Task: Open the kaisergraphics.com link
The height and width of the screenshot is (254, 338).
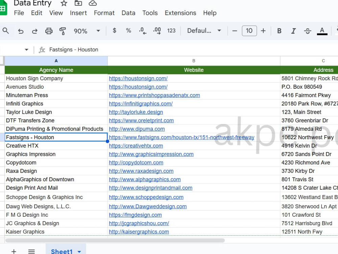Action: coord(139,232)
